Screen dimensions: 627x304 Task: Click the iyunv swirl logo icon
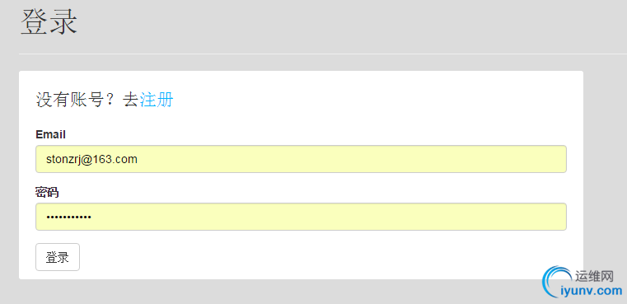pos(557,283)
